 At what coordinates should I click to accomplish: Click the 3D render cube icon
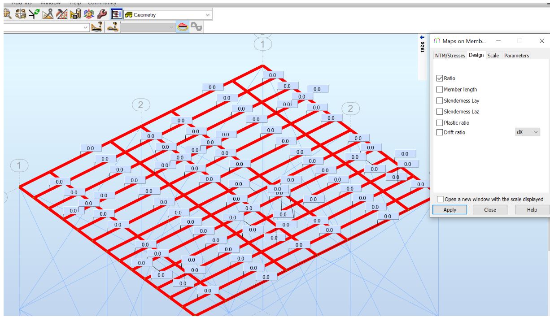(x=88, y=14)
